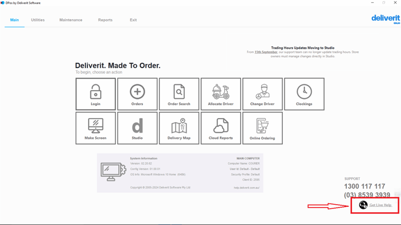401x225 pixels.
Task: Click 'Deliverit. Made To Order.' heading
Action: coord(118,66)
